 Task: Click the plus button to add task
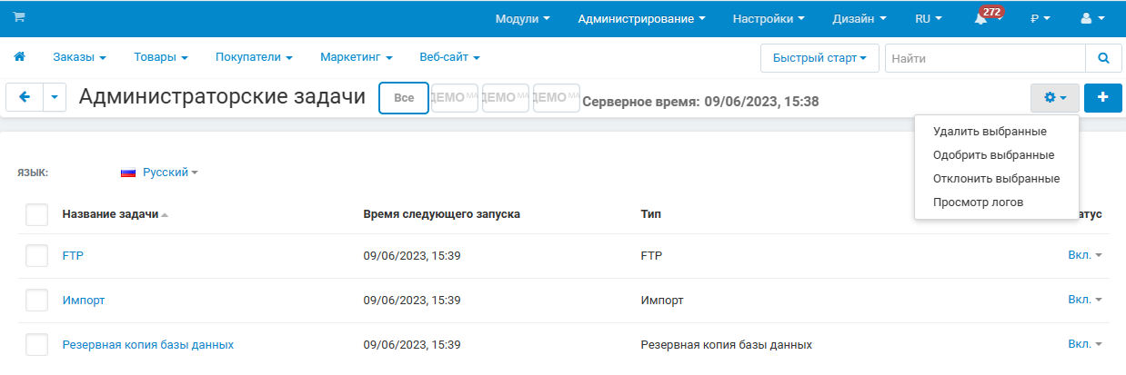(1103, 98)
